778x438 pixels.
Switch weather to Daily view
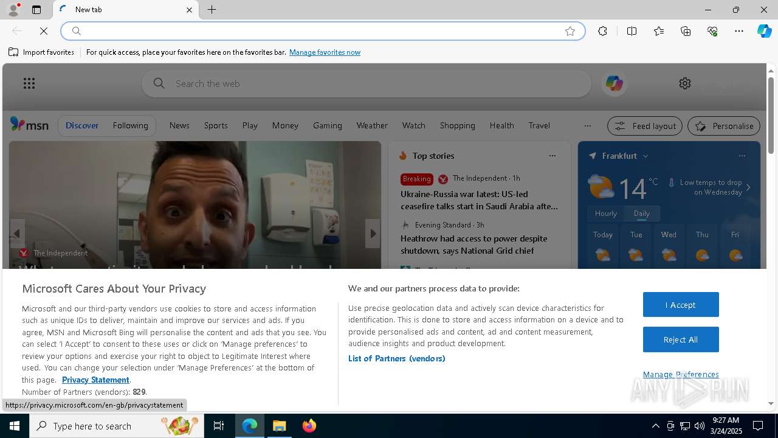click(x=642, y=214)
